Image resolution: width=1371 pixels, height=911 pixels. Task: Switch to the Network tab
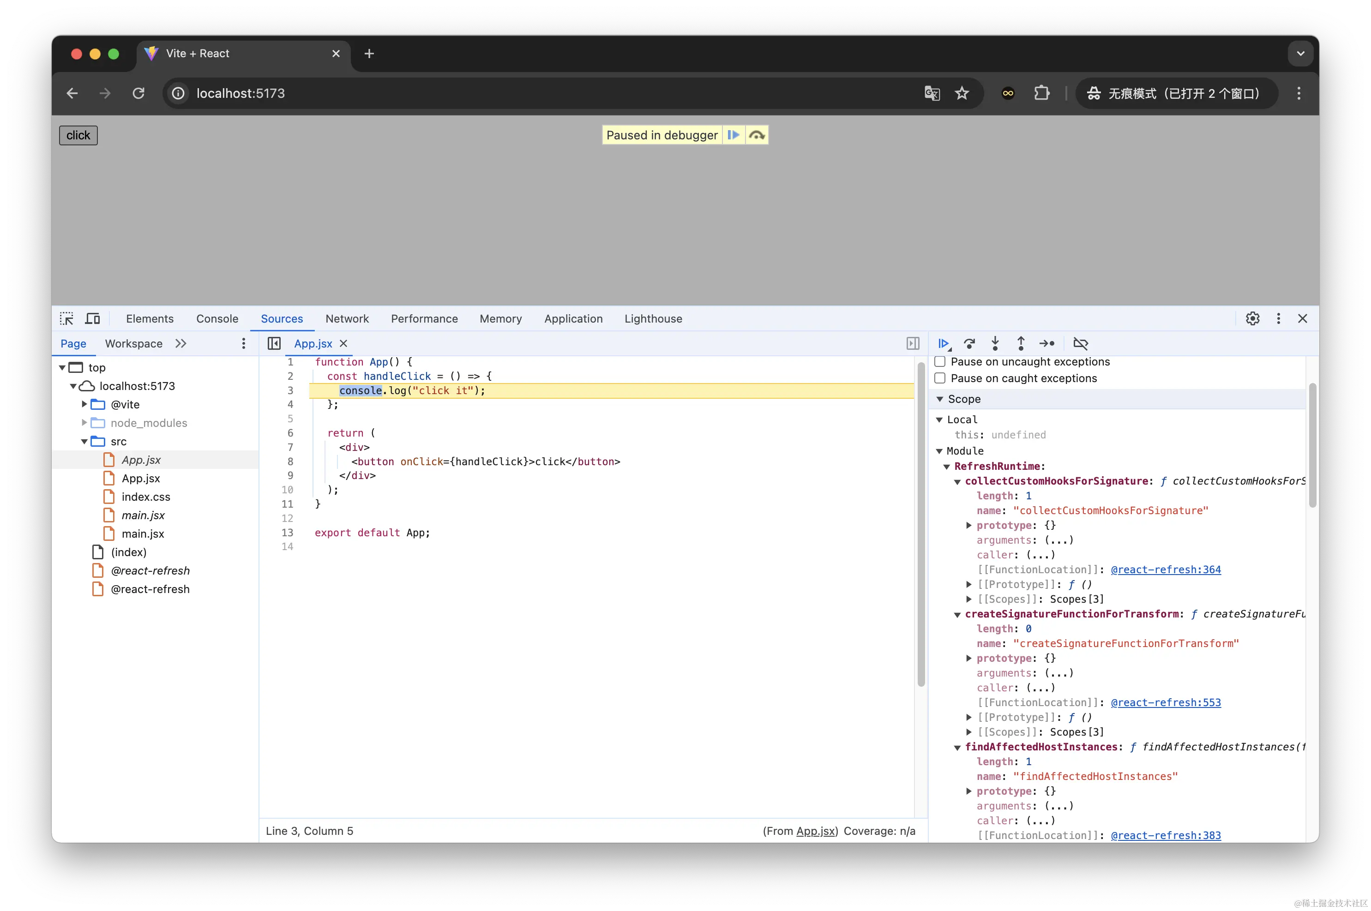(347, 318)
